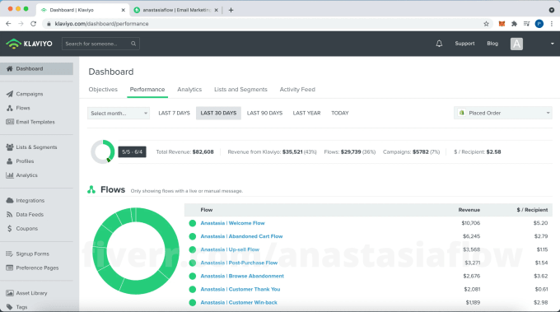This screenshot has width=560, height=312.
Task: Click the account avatar A
Action: pos(516,44)
